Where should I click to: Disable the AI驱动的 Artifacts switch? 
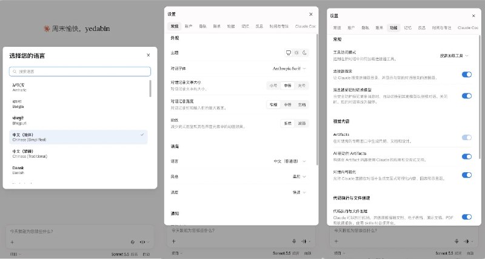point(466,156)
